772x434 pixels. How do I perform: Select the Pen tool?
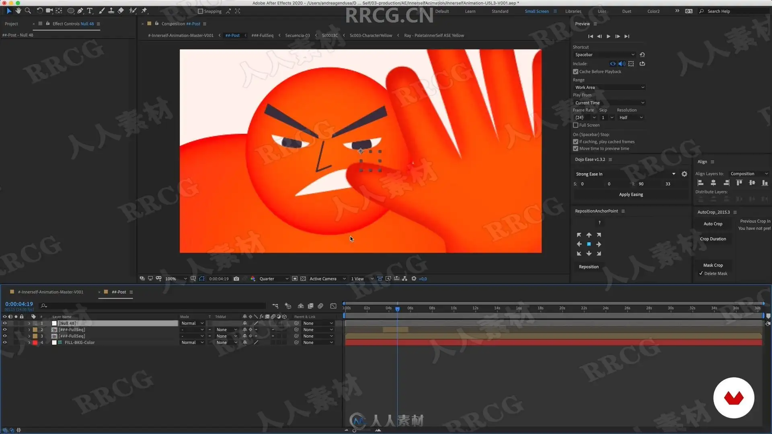pos(80,11)
